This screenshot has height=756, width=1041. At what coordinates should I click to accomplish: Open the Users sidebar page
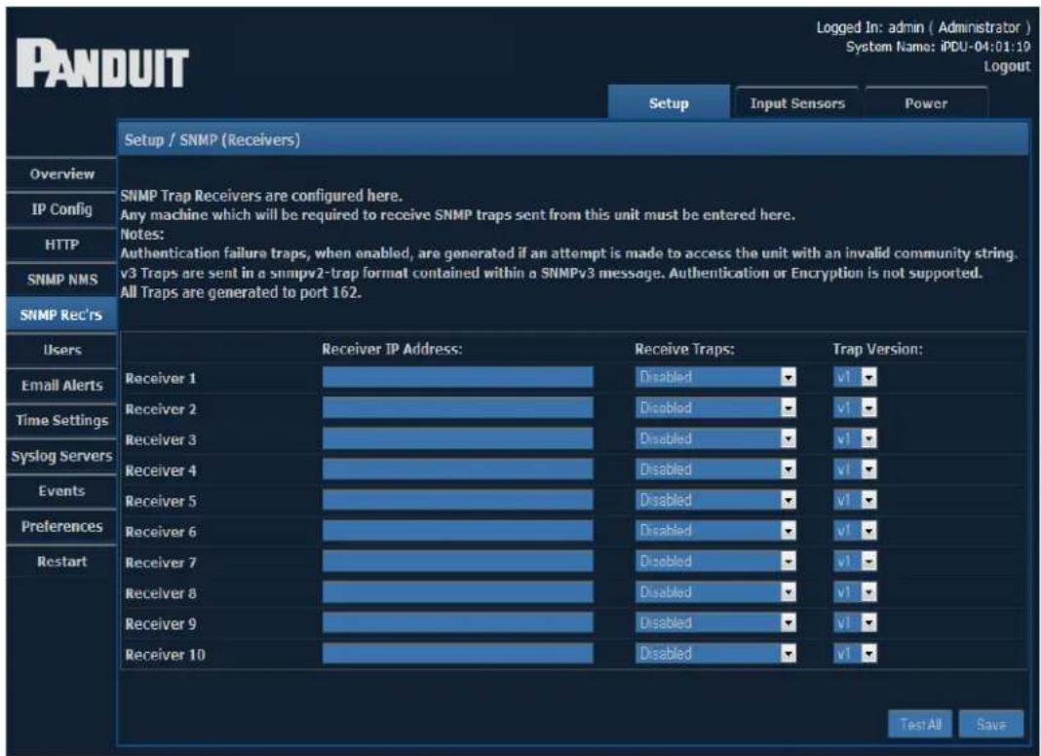click(x=61, y=351)
